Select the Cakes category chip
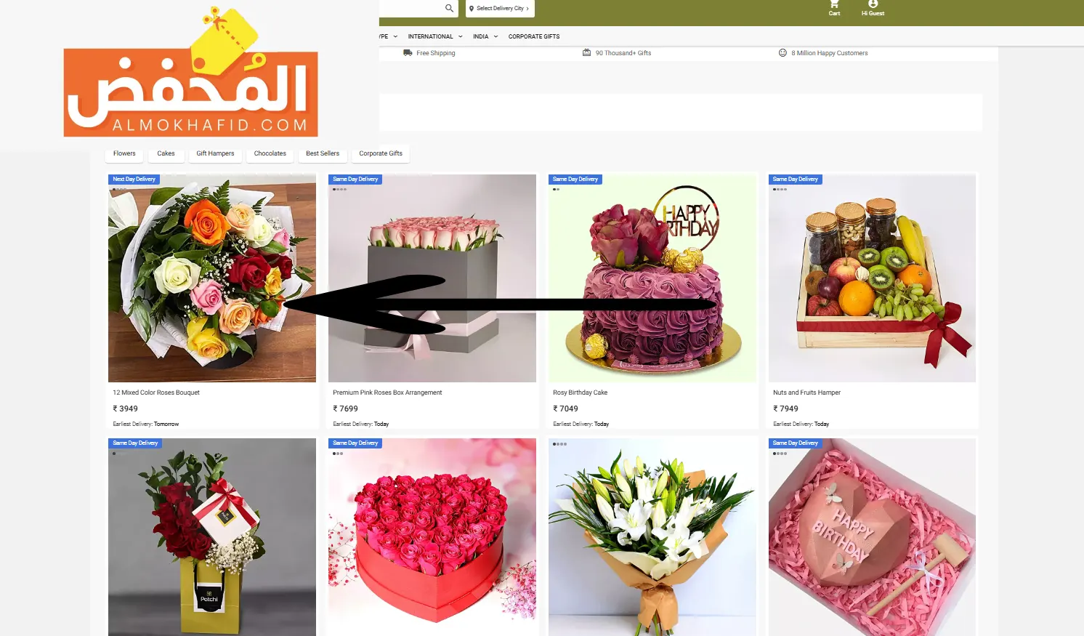 pos(166,153)
